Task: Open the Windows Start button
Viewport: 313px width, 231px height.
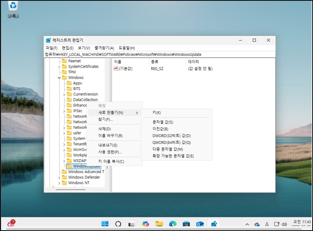Action: point(105,224)
